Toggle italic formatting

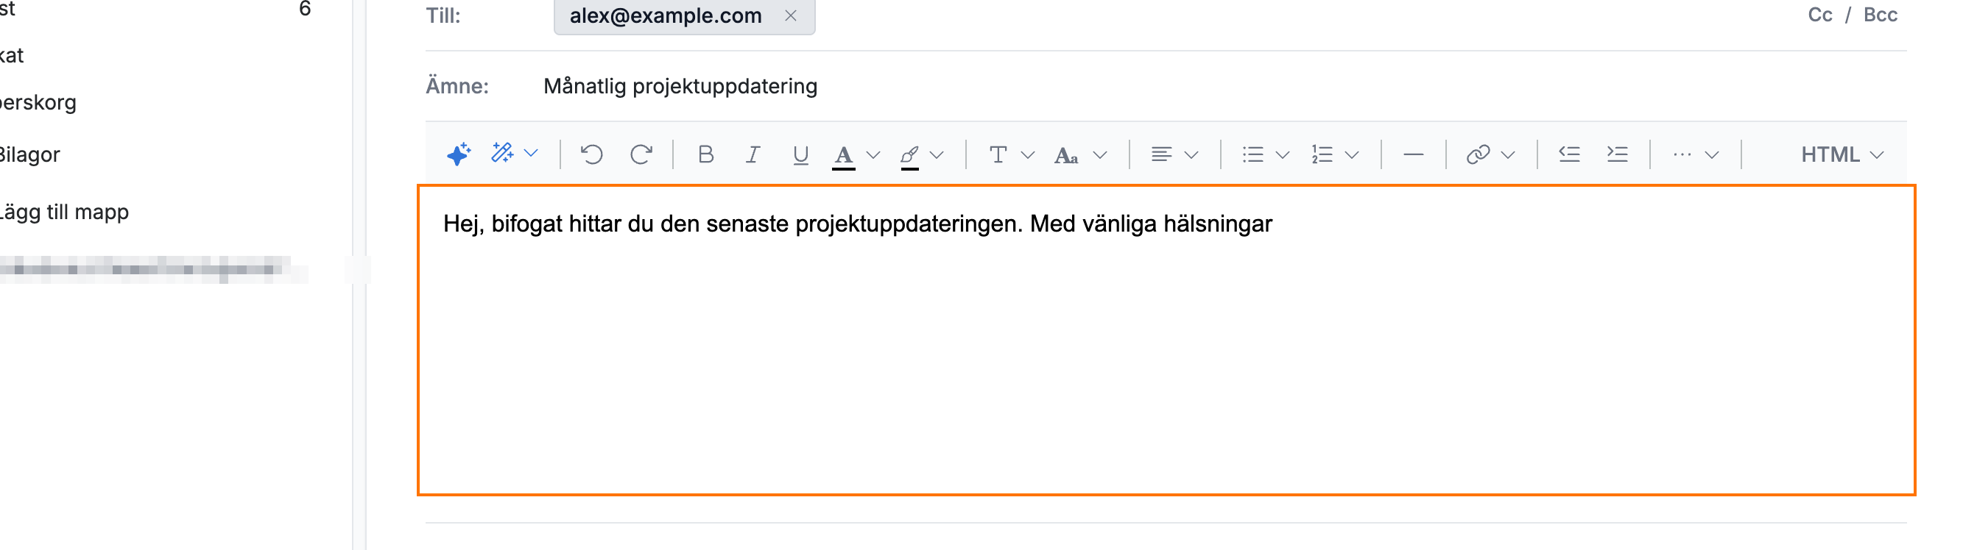pyautogui.click(x=753, y=154)
